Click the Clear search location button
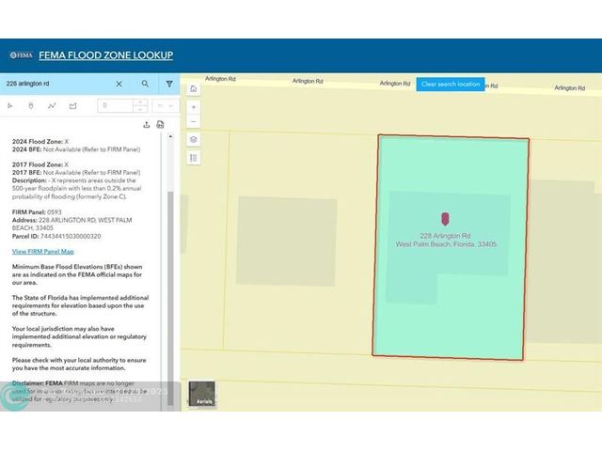The image size is (602, 451). click(x=451, y=85)
